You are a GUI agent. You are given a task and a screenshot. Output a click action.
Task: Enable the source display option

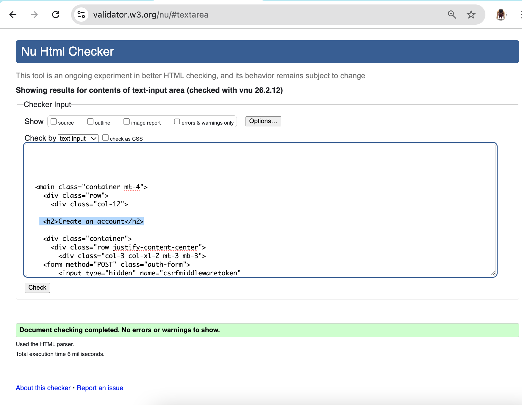pos(54,121)
